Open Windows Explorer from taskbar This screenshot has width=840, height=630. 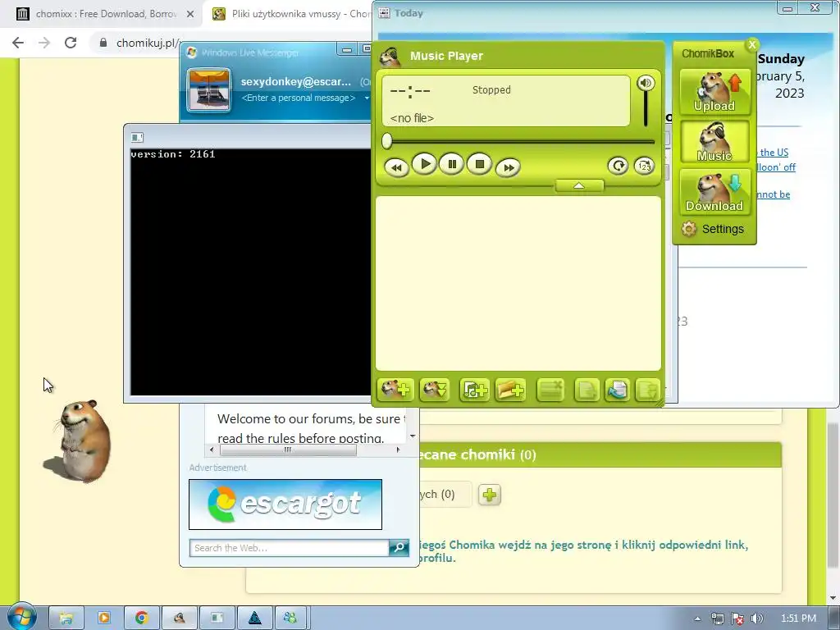(66, 619)
